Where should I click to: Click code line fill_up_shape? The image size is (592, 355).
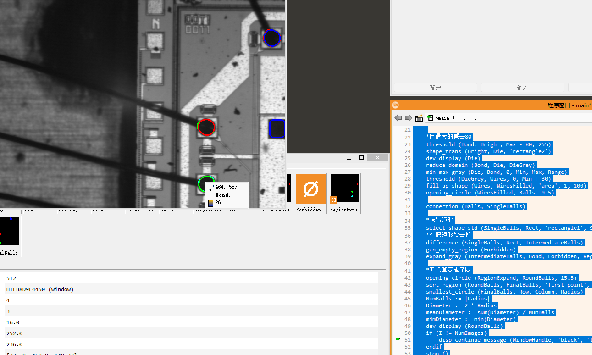[x=506, y=185]
